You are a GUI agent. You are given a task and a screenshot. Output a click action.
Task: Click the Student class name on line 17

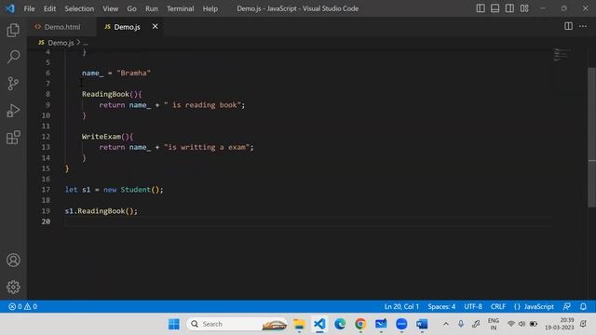pos(135,190)
